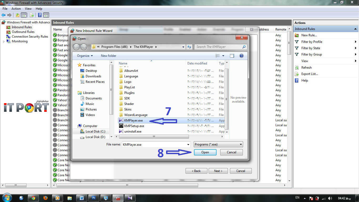
Task: Open the Programs (*.exe) file type dropdown
Action: 218,144
